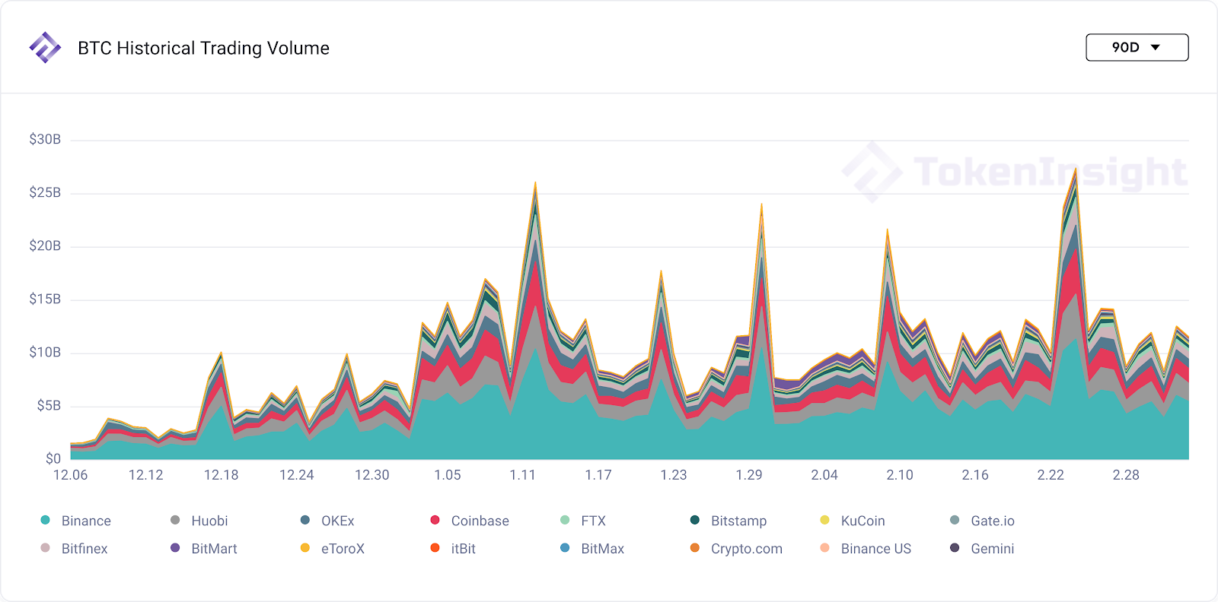Click the 2.28 x-axis date label
Viewport: 1218px width, 602px height.
point(1126,475)
